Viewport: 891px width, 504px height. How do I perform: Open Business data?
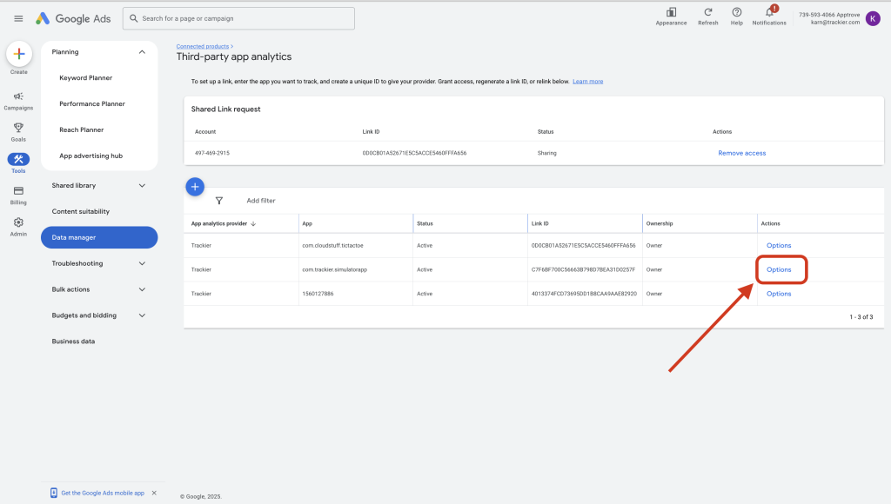[73, 342]
